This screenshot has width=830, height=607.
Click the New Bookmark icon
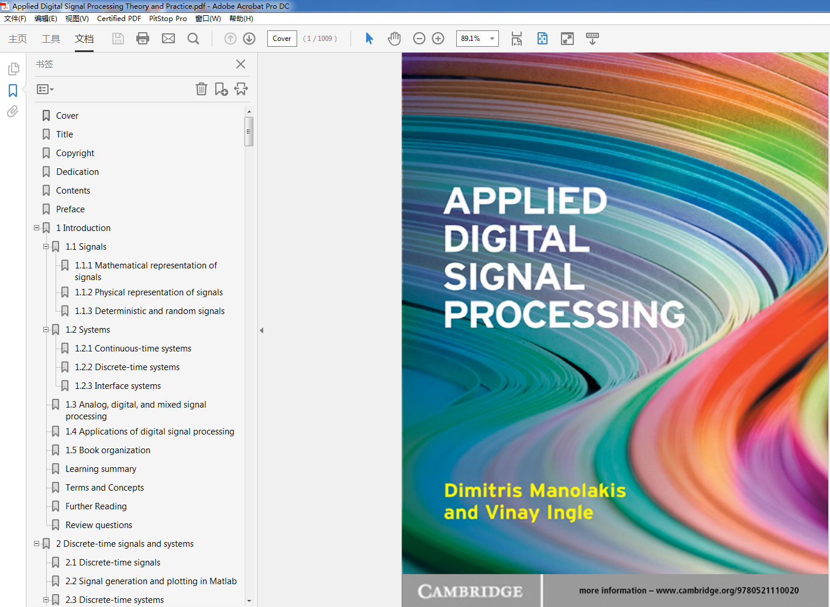pos(221,89)
